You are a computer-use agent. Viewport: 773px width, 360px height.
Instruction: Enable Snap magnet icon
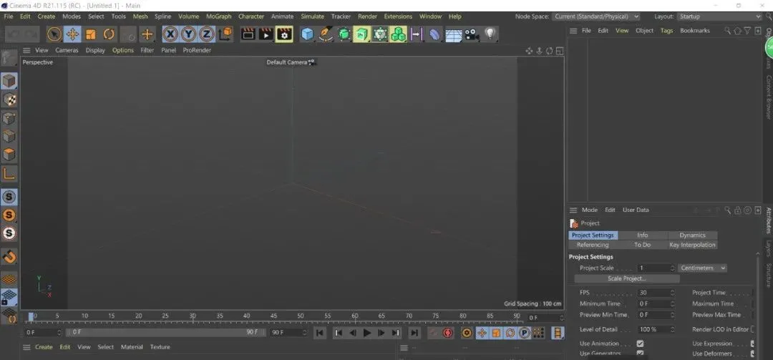tap(9, 256)
